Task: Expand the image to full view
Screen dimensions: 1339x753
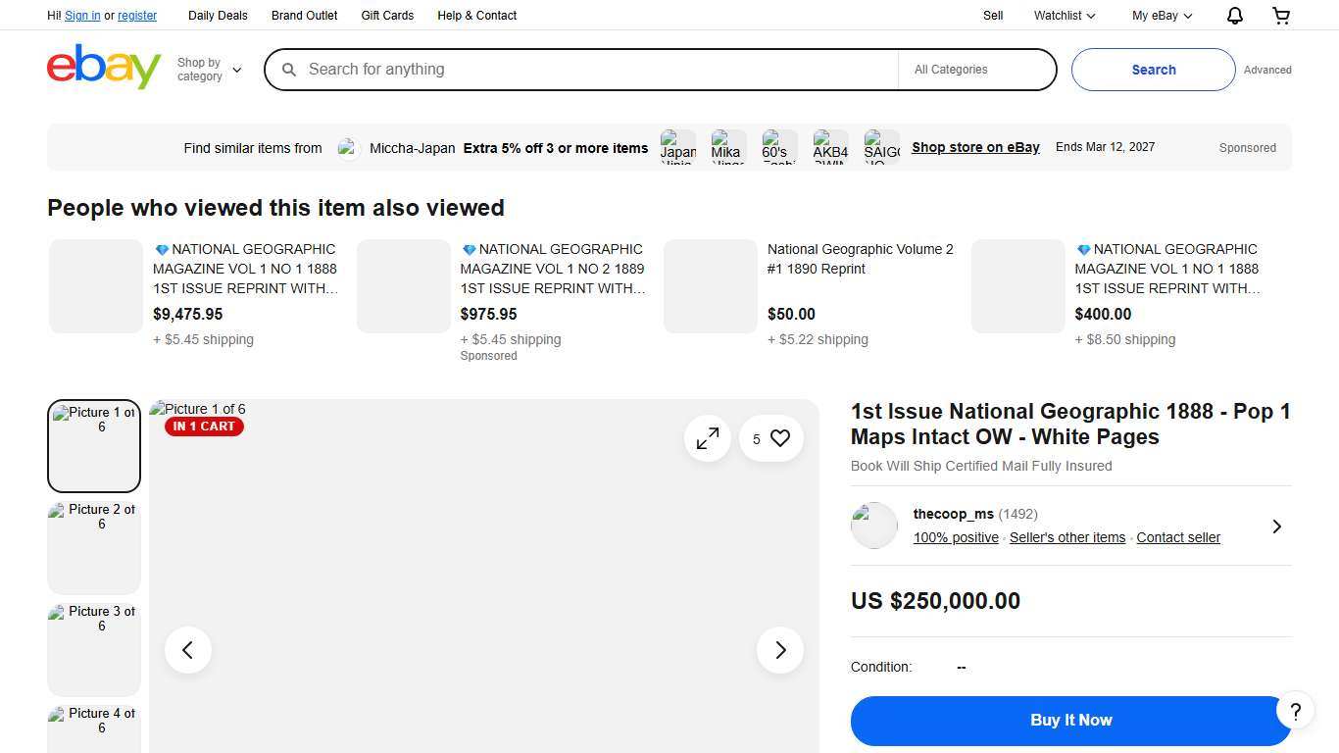Action: [707, 439]
